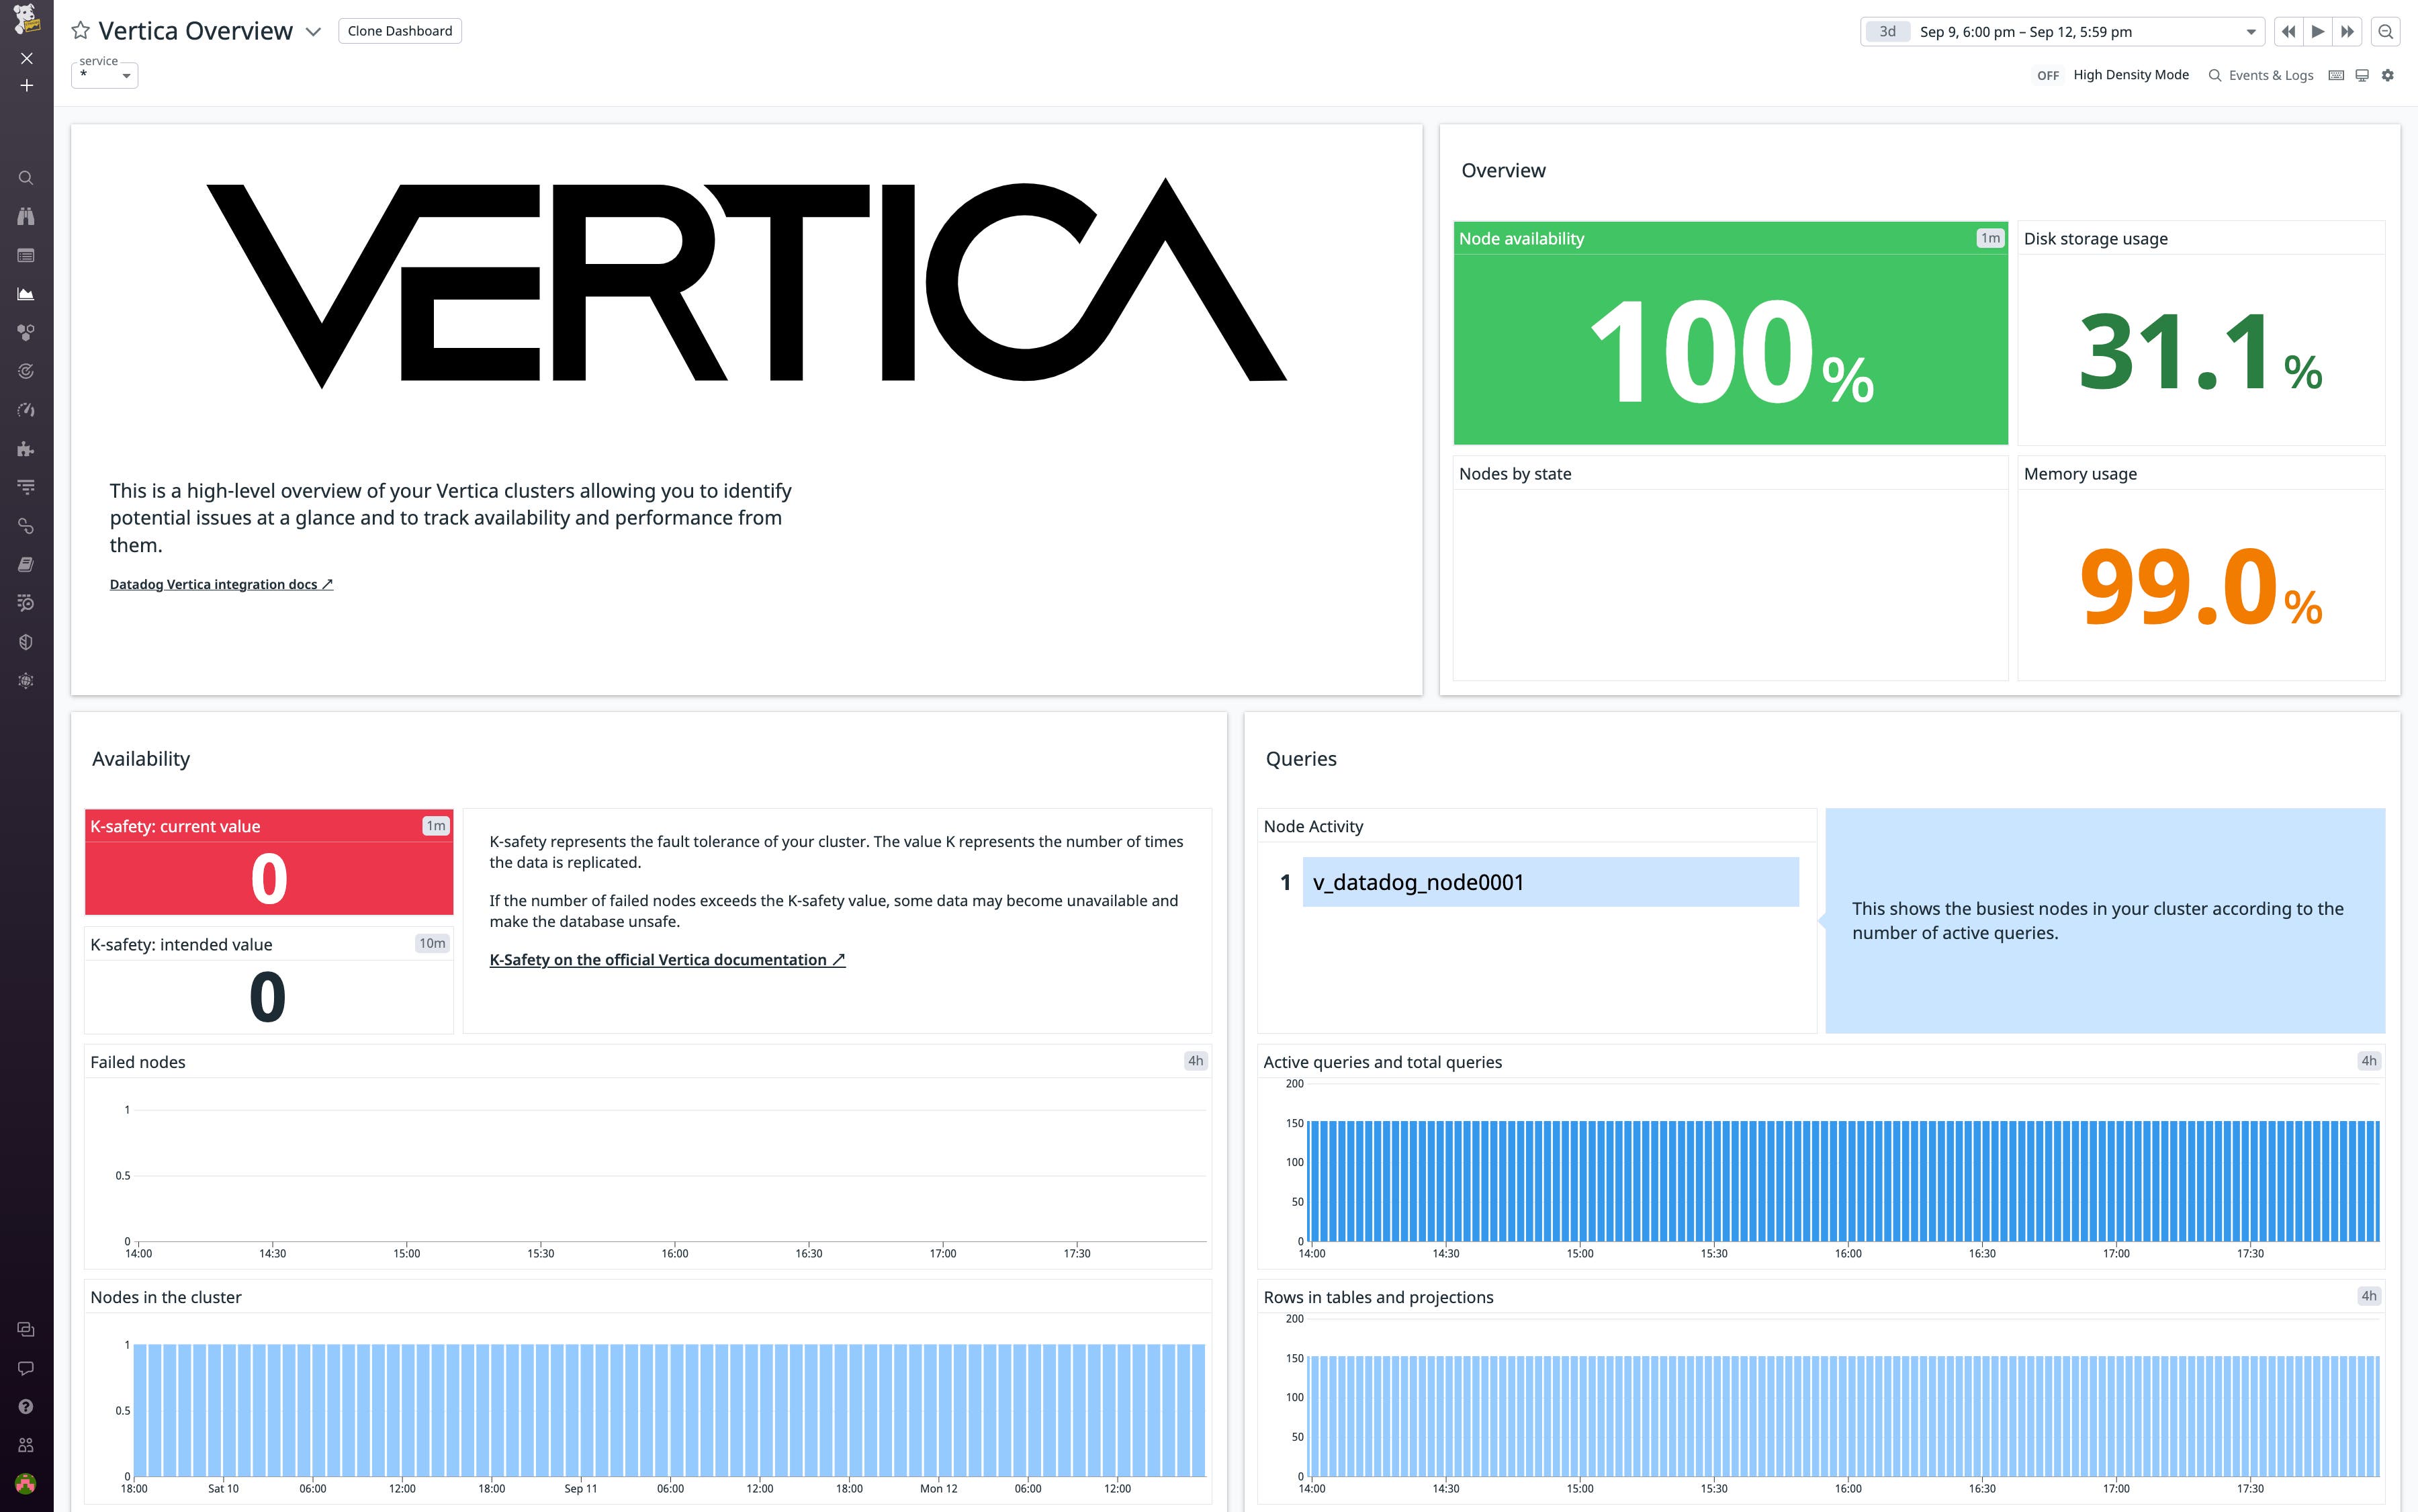This screenshot has width=2418, height=1512.
Task: Open the Datadog Vertica integration docs link
Action: pos(221,584)
